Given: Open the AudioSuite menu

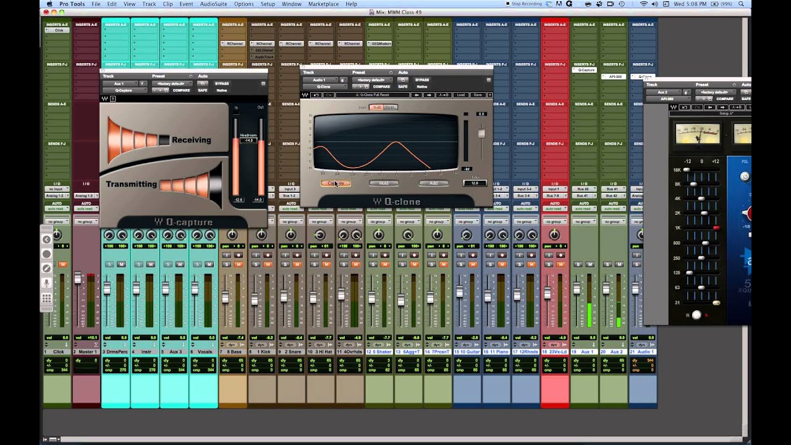Looking at the screenshot, I should [x=213, y=4].
